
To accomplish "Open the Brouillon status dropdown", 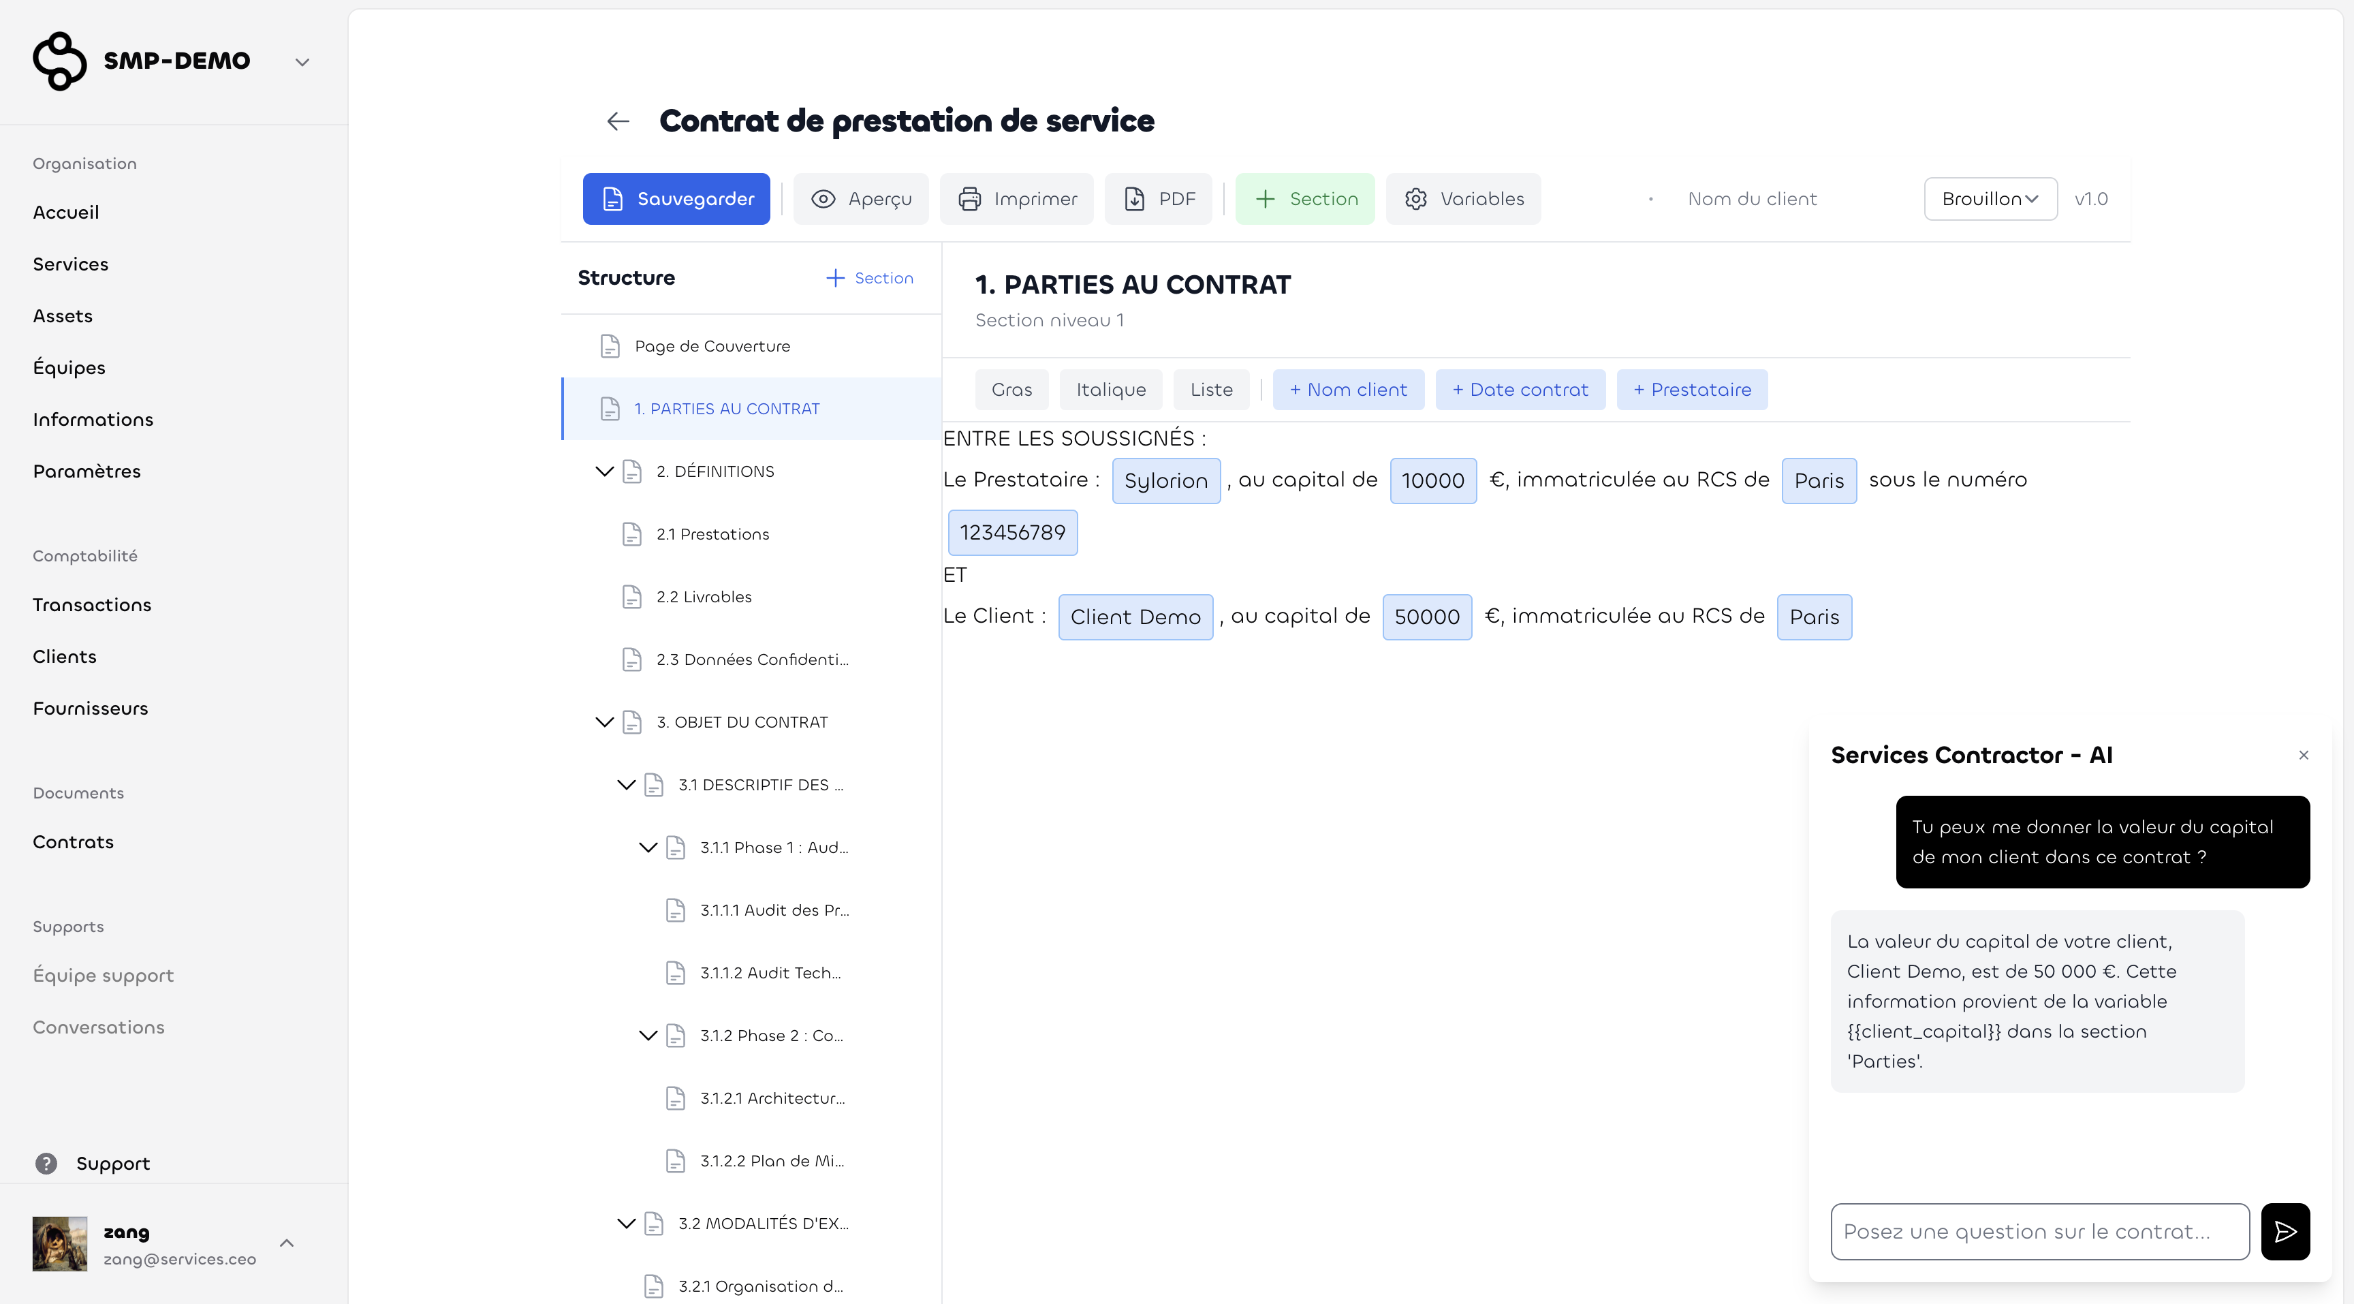I will [x=1990, y=198].
